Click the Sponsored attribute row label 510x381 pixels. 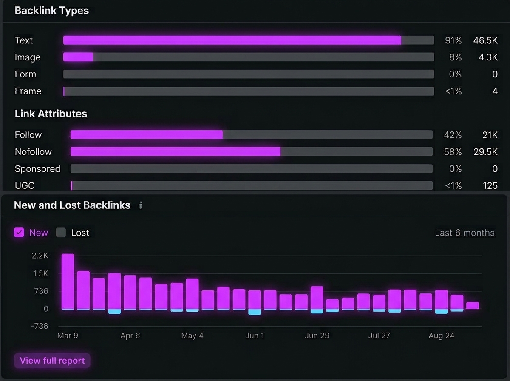(x=37, y=169)
